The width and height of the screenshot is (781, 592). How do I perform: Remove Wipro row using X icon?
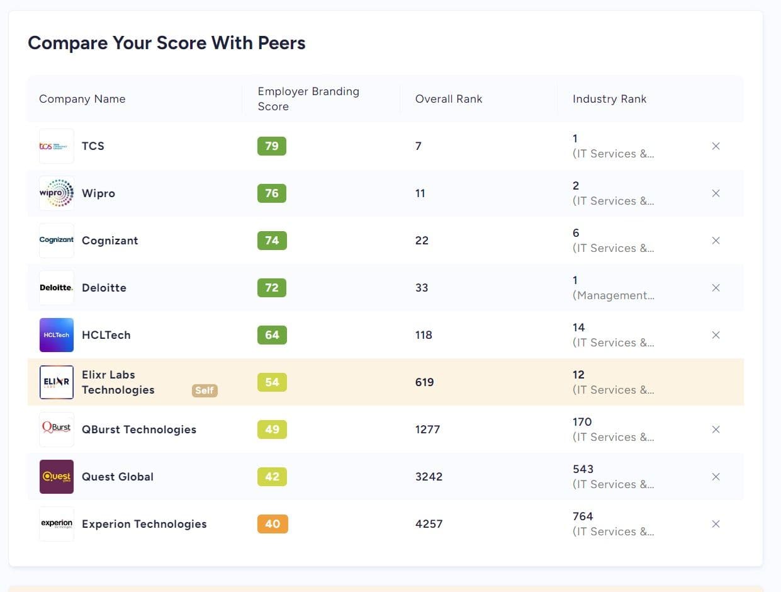coord(716,193)
